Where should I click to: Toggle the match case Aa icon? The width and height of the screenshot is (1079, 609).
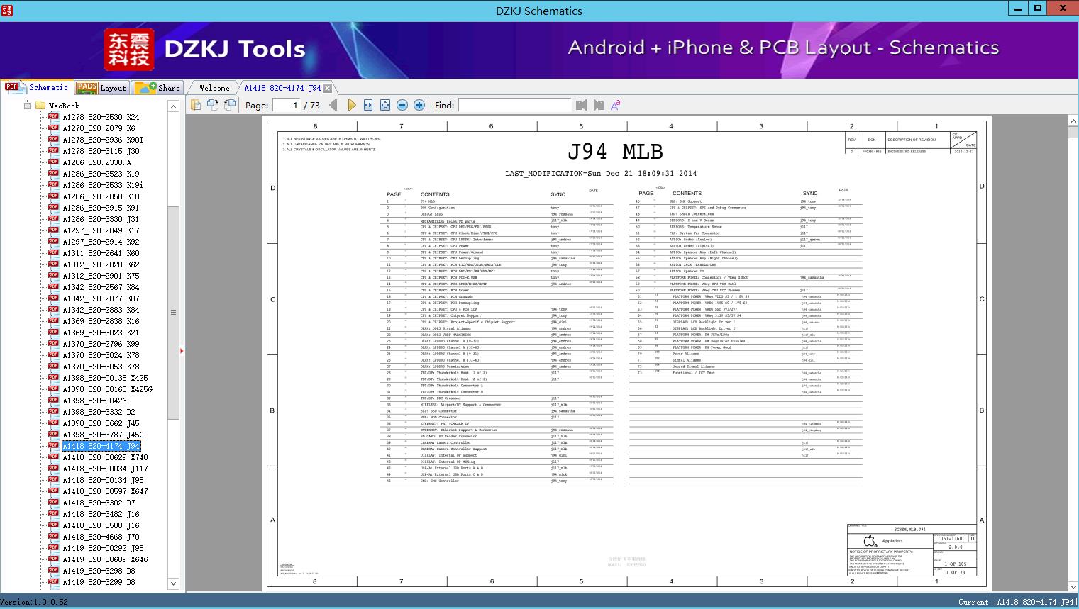pyautogui.click(x=616, y=105)
